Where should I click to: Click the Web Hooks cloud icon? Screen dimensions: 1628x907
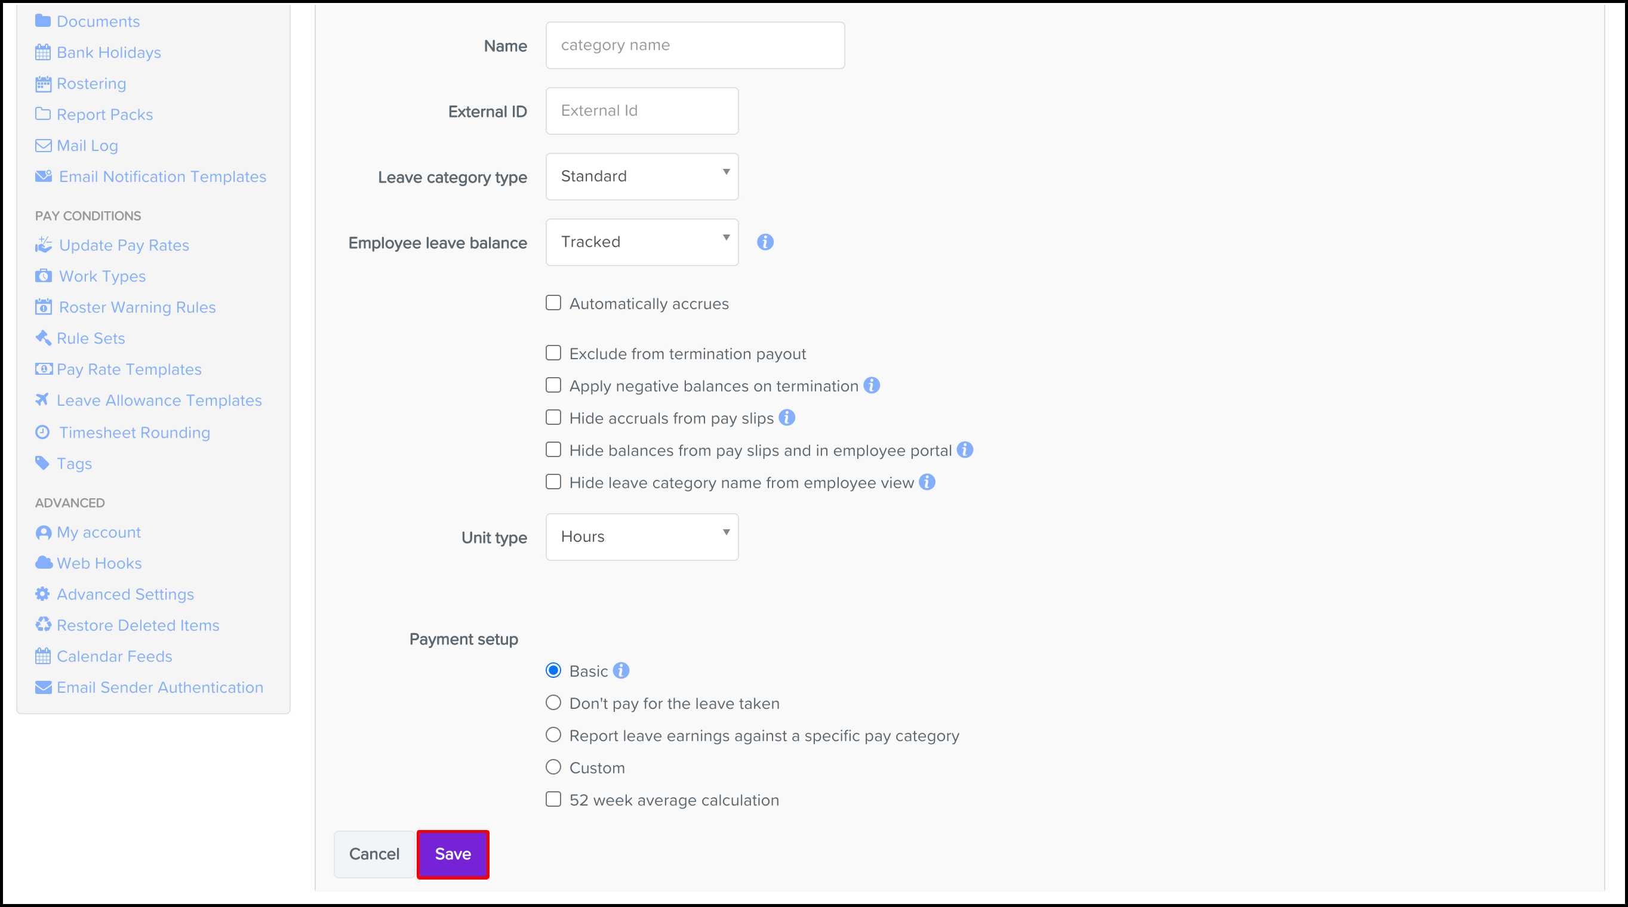[x=43, y=563]
